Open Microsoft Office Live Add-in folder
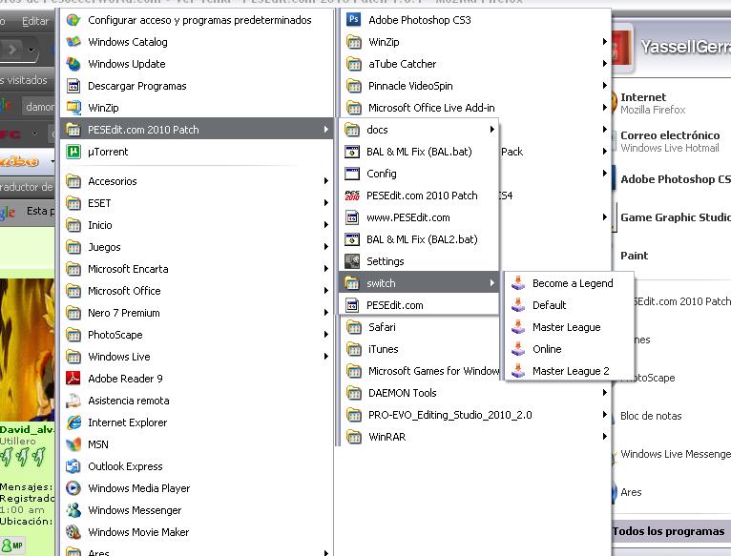Image resolution: width=731 pixels, height=556 pixels. (476, 108)
